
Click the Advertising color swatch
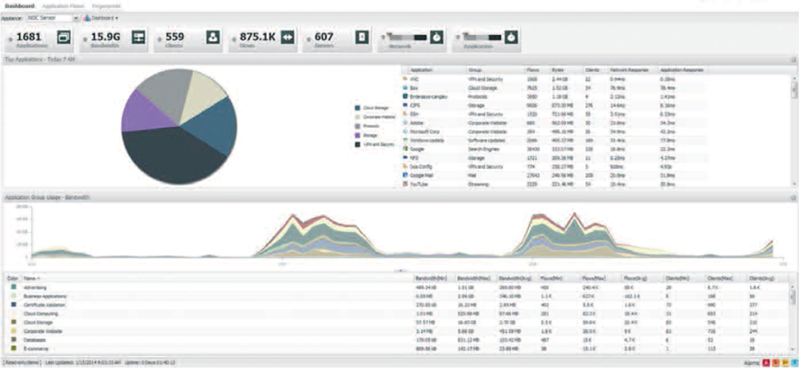[x=13, y=286]
